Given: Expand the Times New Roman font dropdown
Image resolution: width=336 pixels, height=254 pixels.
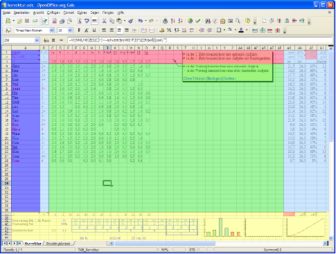Looking at the screenshot, I should [52, 30].
